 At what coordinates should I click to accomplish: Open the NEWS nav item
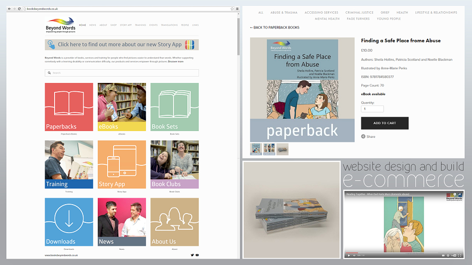93,25
